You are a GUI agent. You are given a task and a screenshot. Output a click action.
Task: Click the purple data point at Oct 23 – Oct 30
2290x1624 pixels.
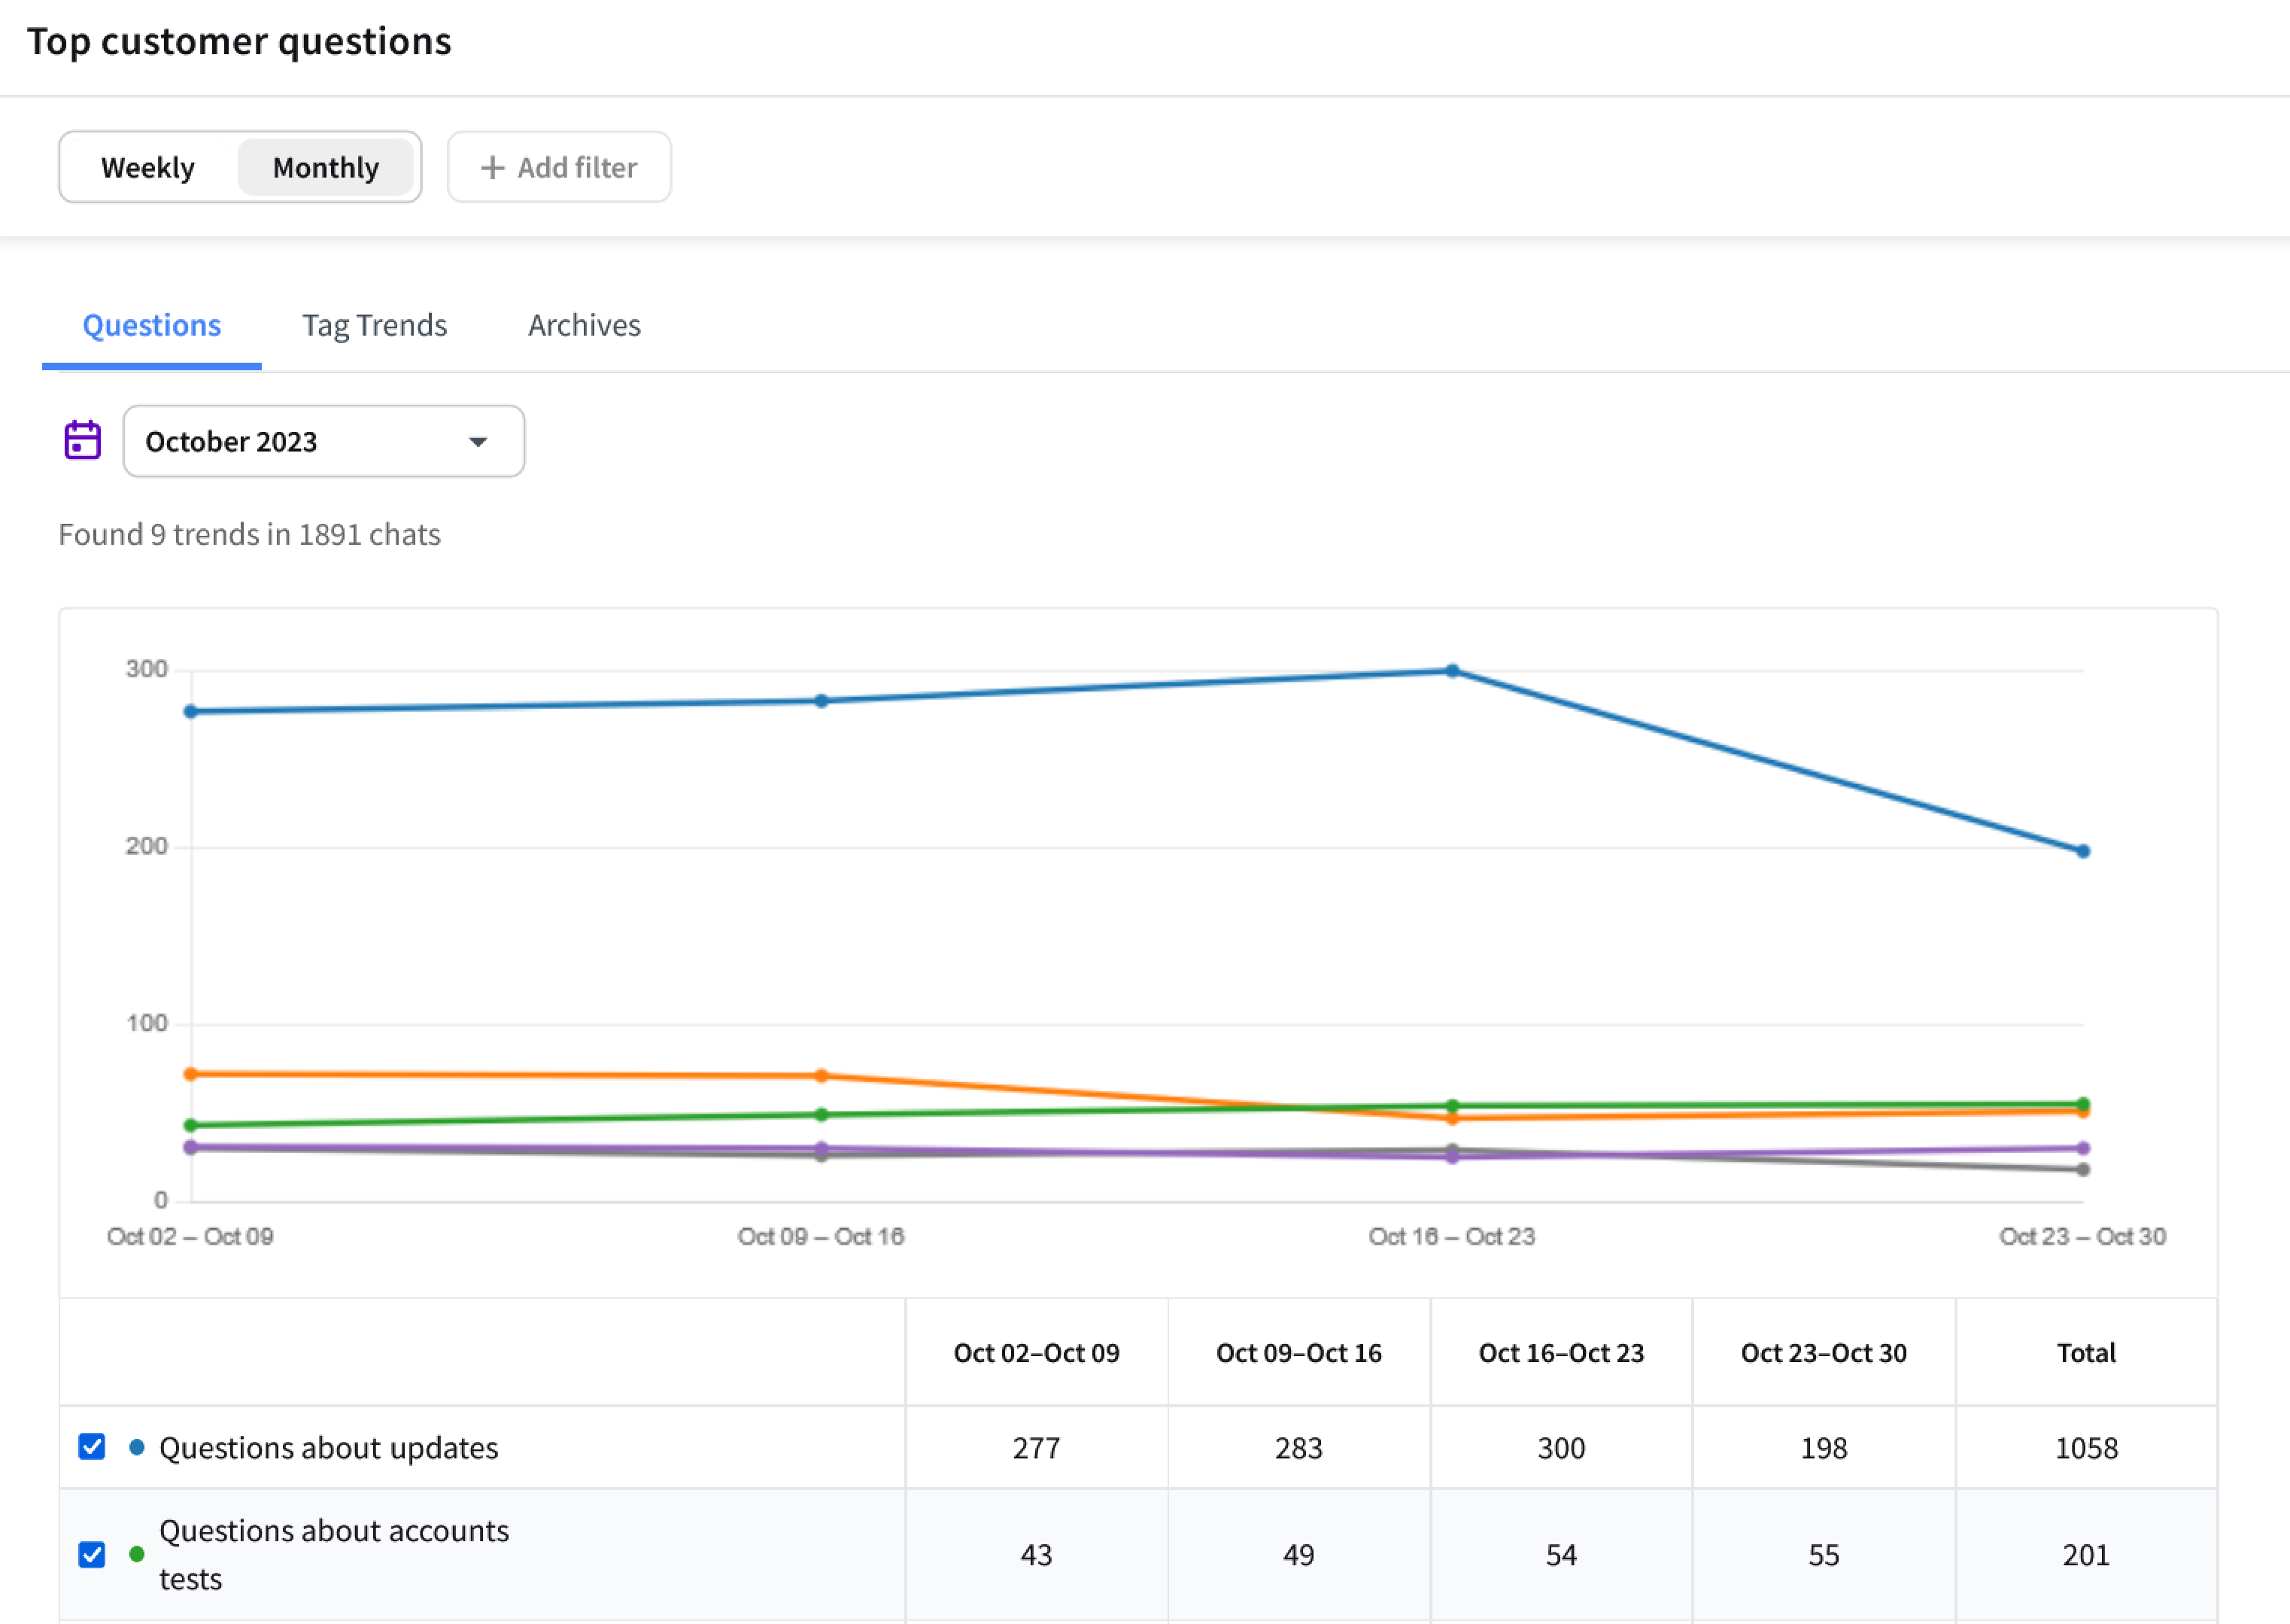click(2083, 1149)
